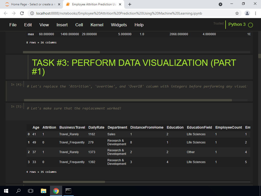Open Windows taskbar search
Viewport: 261px width, 196px height.
[x=18, y=191]
